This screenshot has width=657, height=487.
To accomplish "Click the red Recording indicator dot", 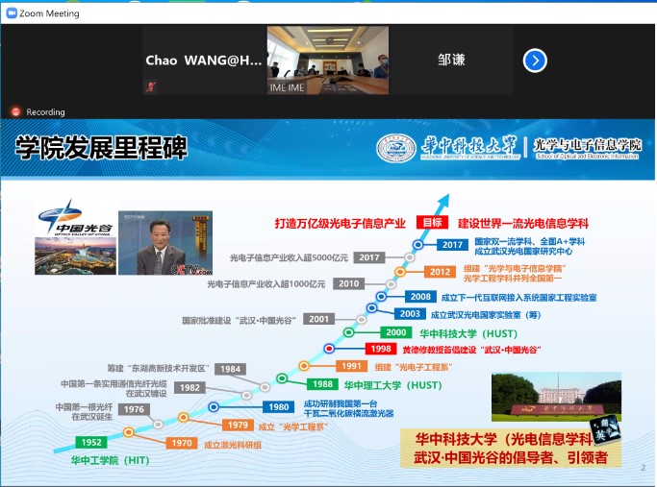I will [x=16, y=111].
